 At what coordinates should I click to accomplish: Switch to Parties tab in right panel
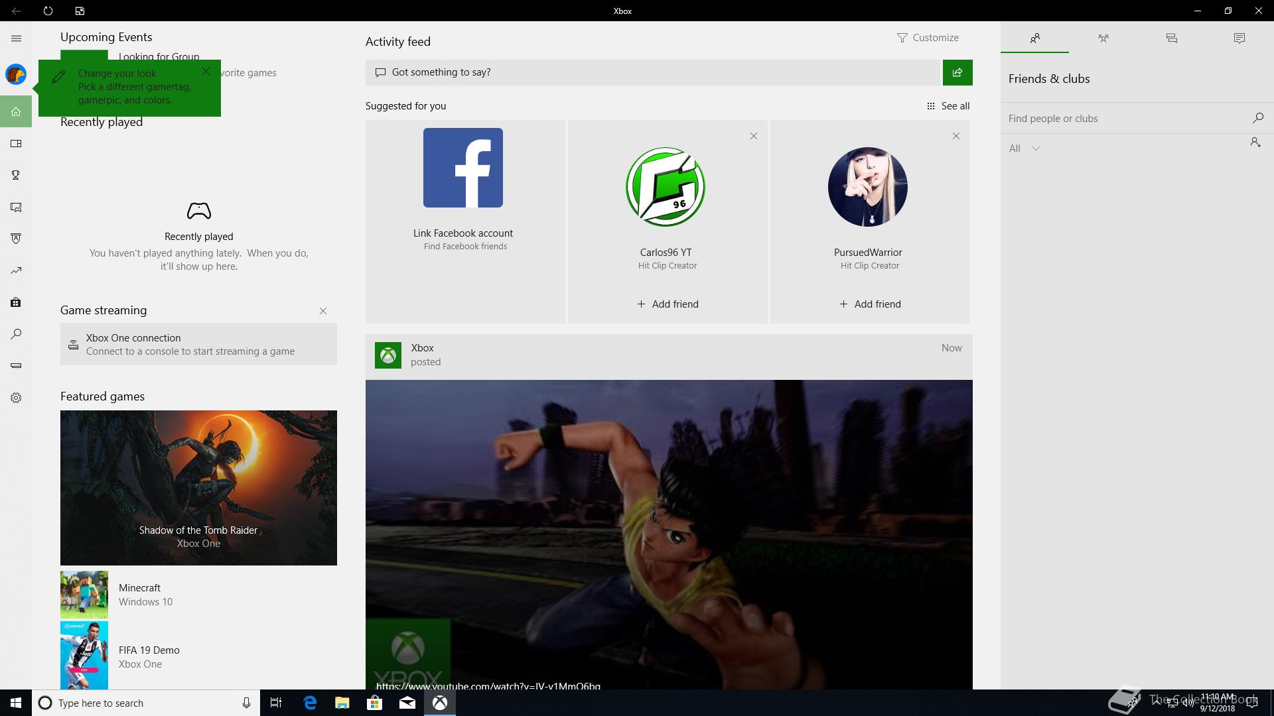(x=1103, y=38)
